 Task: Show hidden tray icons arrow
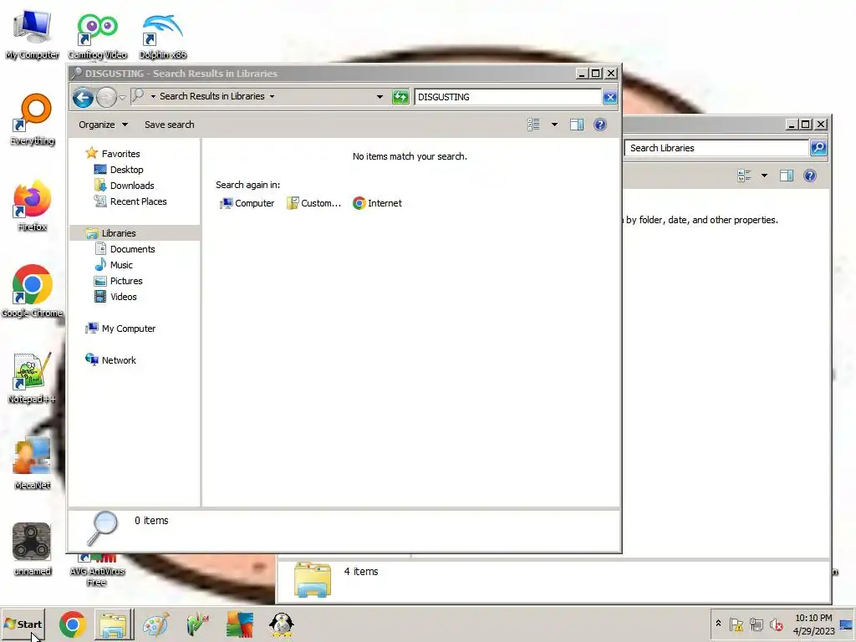pos(718,624)
